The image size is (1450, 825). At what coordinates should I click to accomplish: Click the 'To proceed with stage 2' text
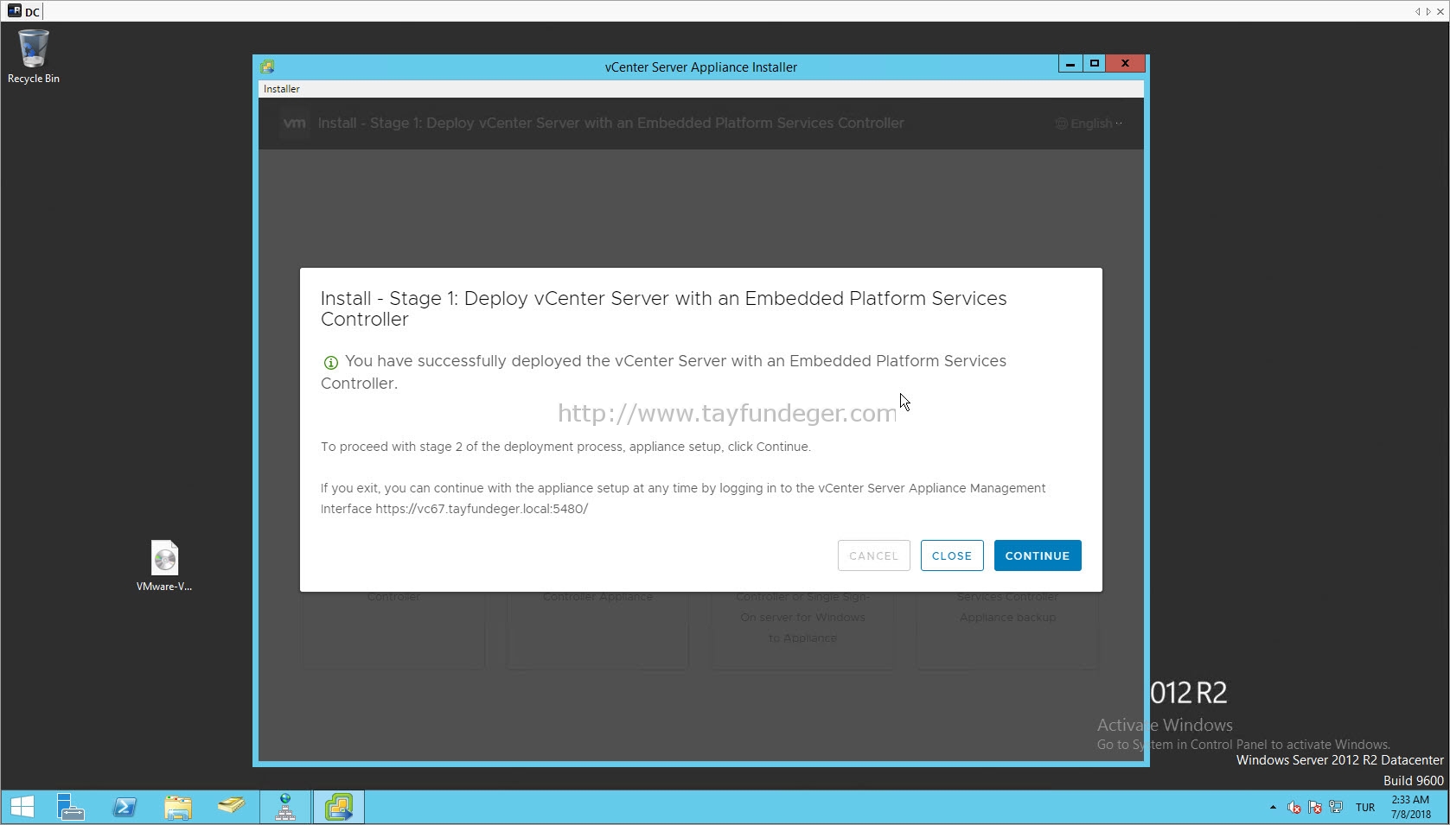click(565, 447)
